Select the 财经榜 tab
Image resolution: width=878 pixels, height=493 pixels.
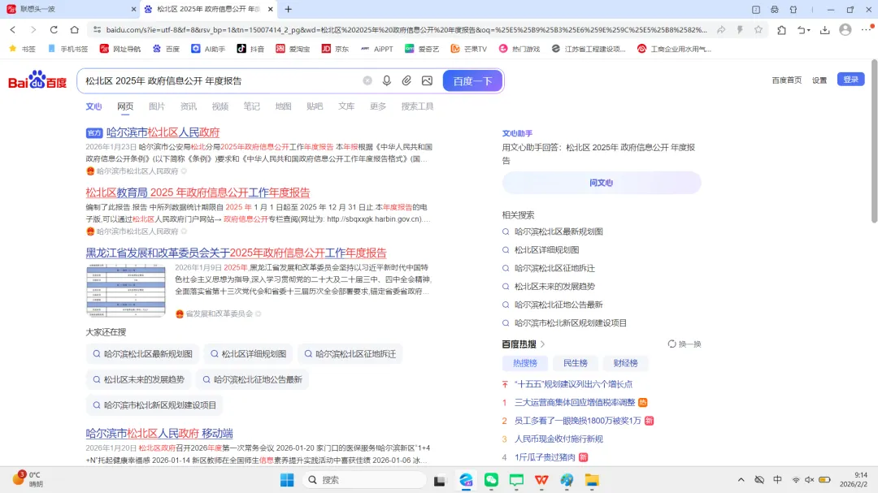click(x=625, y=363)
